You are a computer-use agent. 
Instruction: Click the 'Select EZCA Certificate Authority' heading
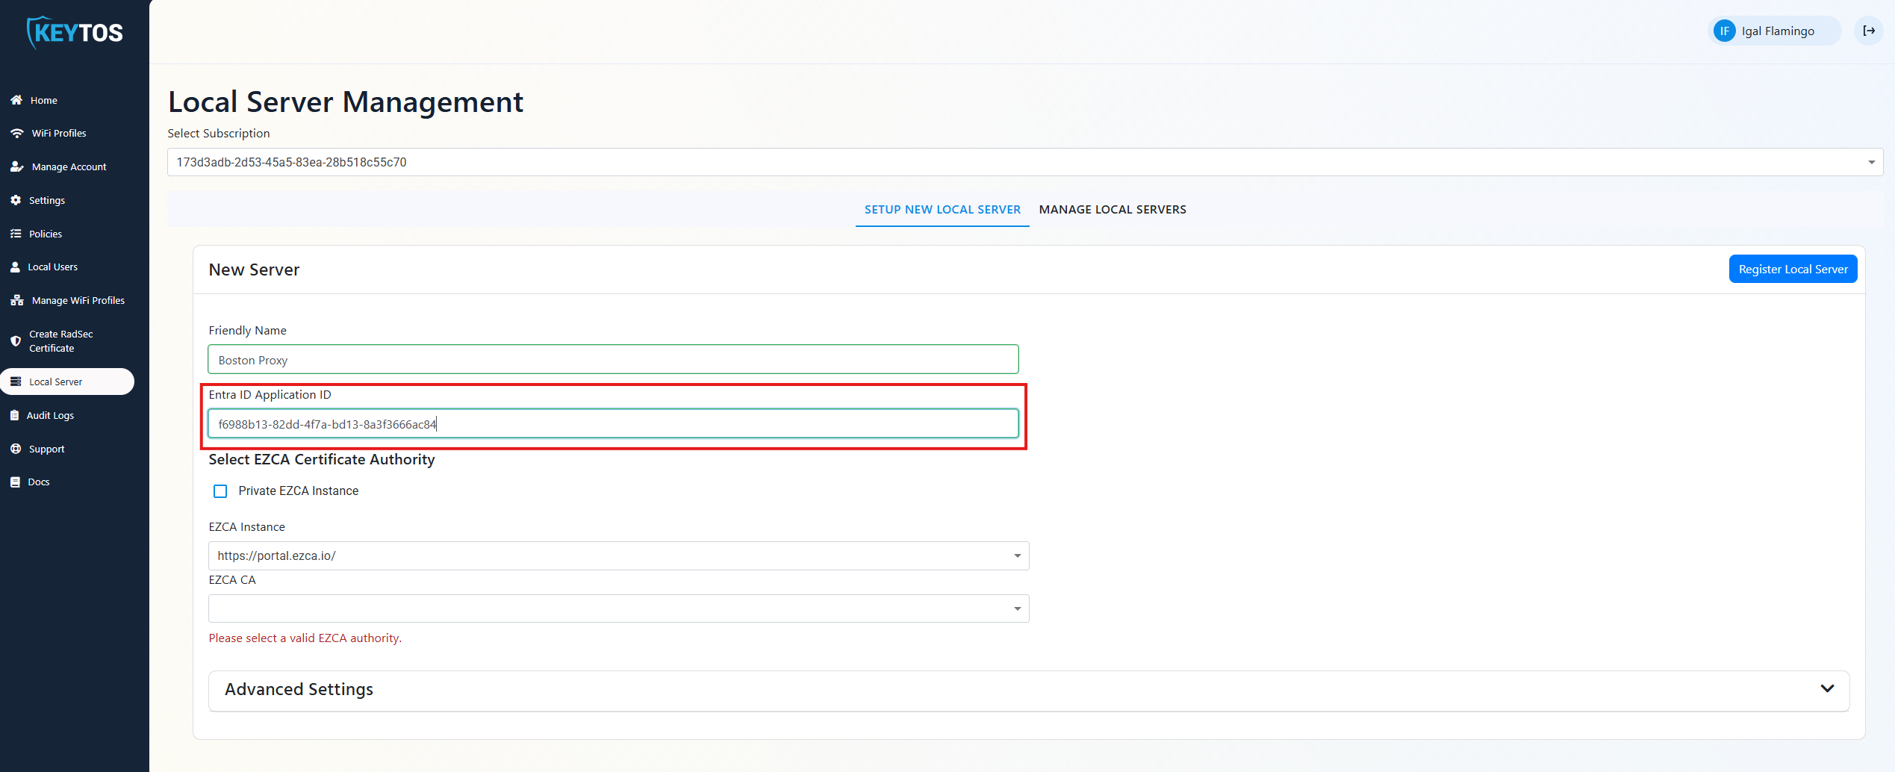click(x=322, y=460)
